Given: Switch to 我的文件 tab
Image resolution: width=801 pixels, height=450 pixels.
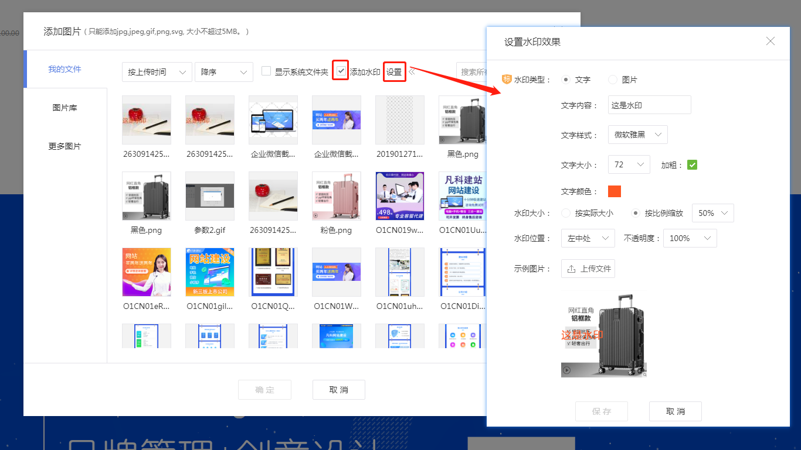Looking at the screenshot, I should click(x=65, y=69).
